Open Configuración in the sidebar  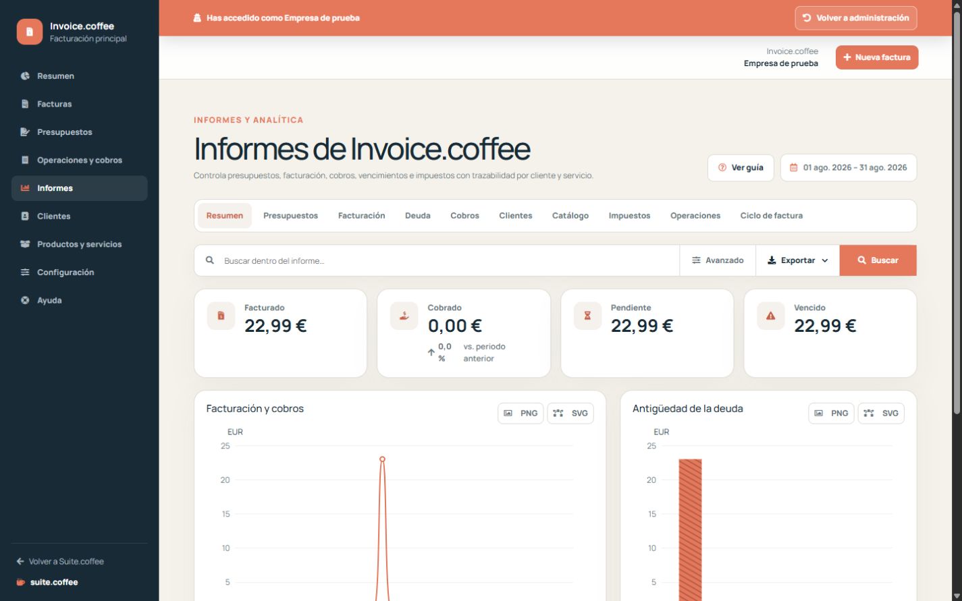[80, 273]
